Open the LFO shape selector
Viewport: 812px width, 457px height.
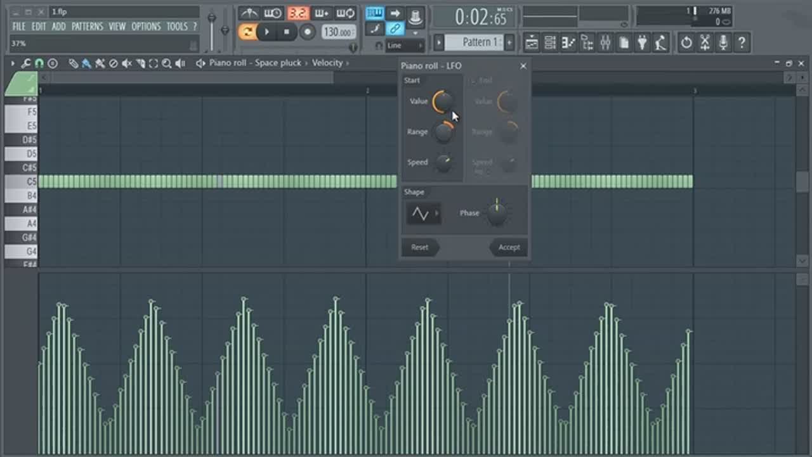tap(423, 214)
